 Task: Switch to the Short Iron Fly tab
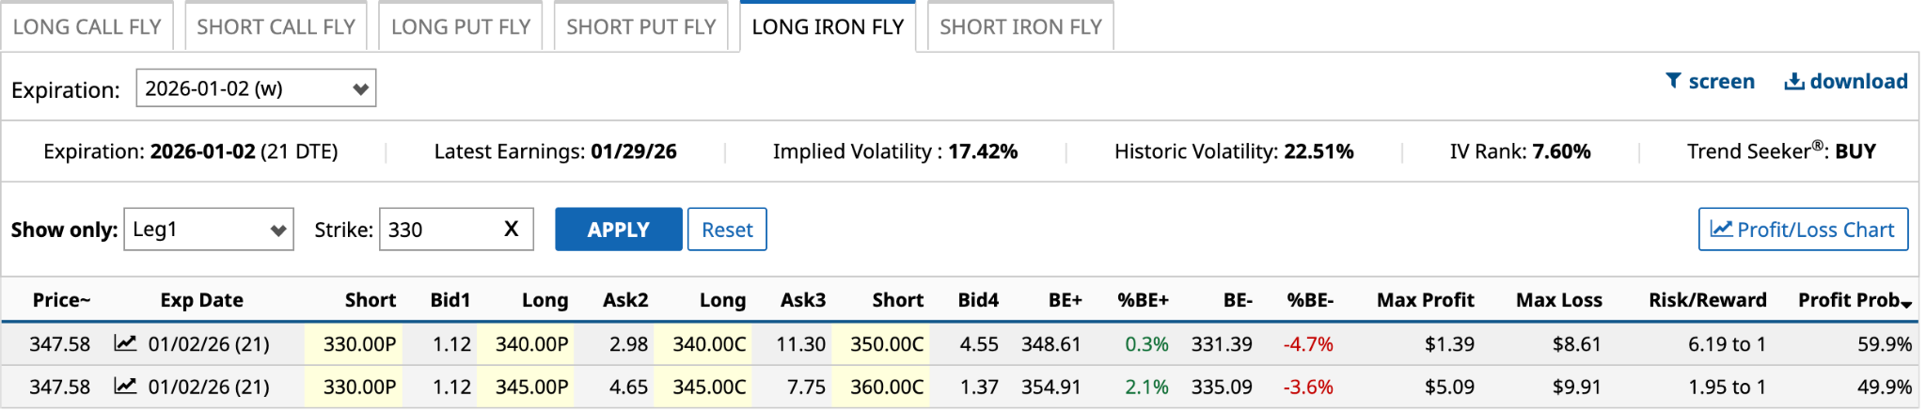pos(1020,26)
